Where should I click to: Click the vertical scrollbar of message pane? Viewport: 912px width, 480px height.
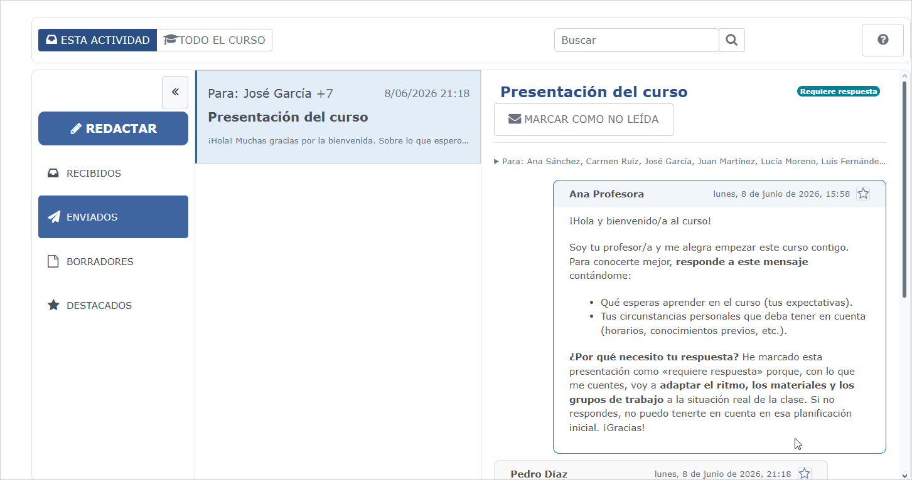904,188
